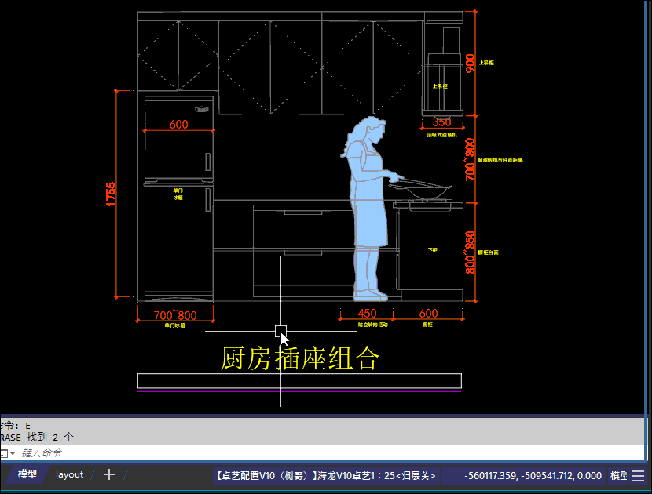652x494 pixels.
Task: Toggle the 模型 space button in status bar
Action: pos(618,476)
